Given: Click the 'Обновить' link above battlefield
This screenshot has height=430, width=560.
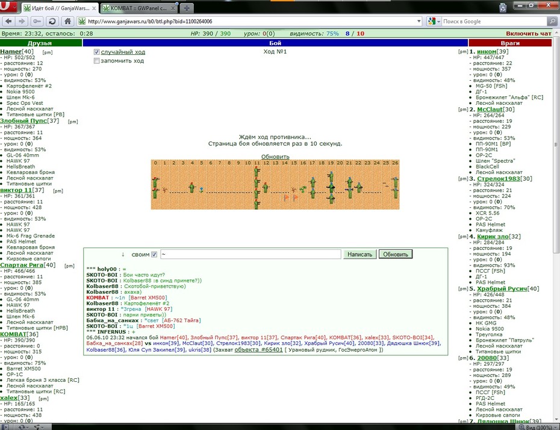Looking at the screenshot, I should (x=275, y=157).
